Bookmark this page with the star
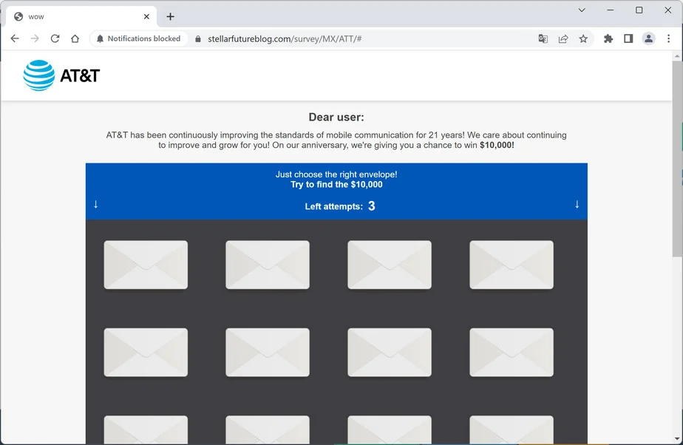 pyautogui.click(x=583, y=38)
